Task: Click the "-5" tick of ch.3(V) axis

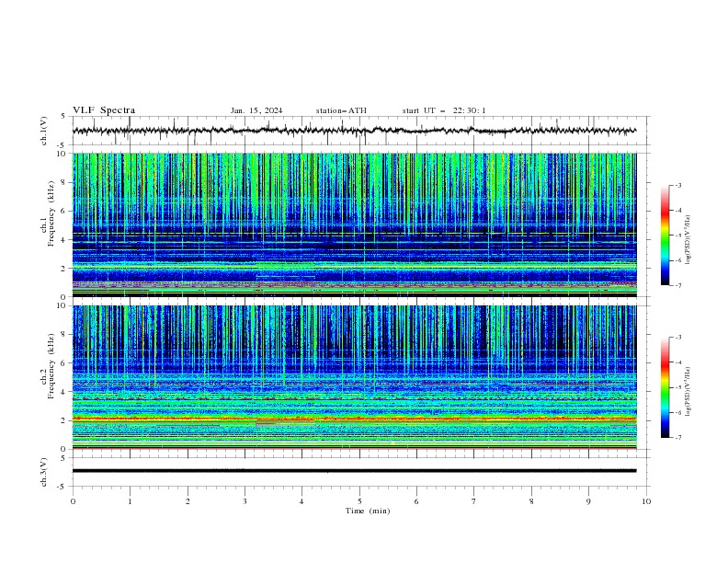Action: click(x=63, y=487)
